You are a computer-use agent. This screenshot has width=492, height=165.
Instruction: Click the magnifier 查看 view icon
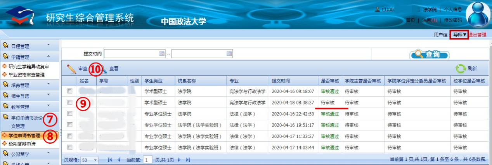click(x=104, y=69)
